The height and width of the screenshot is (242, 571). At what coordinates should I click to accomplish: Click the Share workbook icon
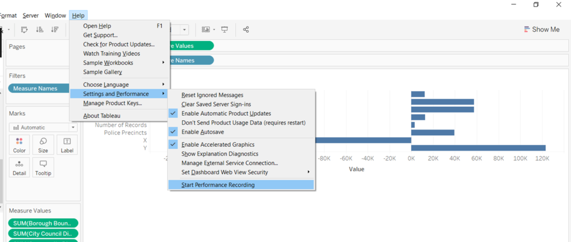point(246,29)
